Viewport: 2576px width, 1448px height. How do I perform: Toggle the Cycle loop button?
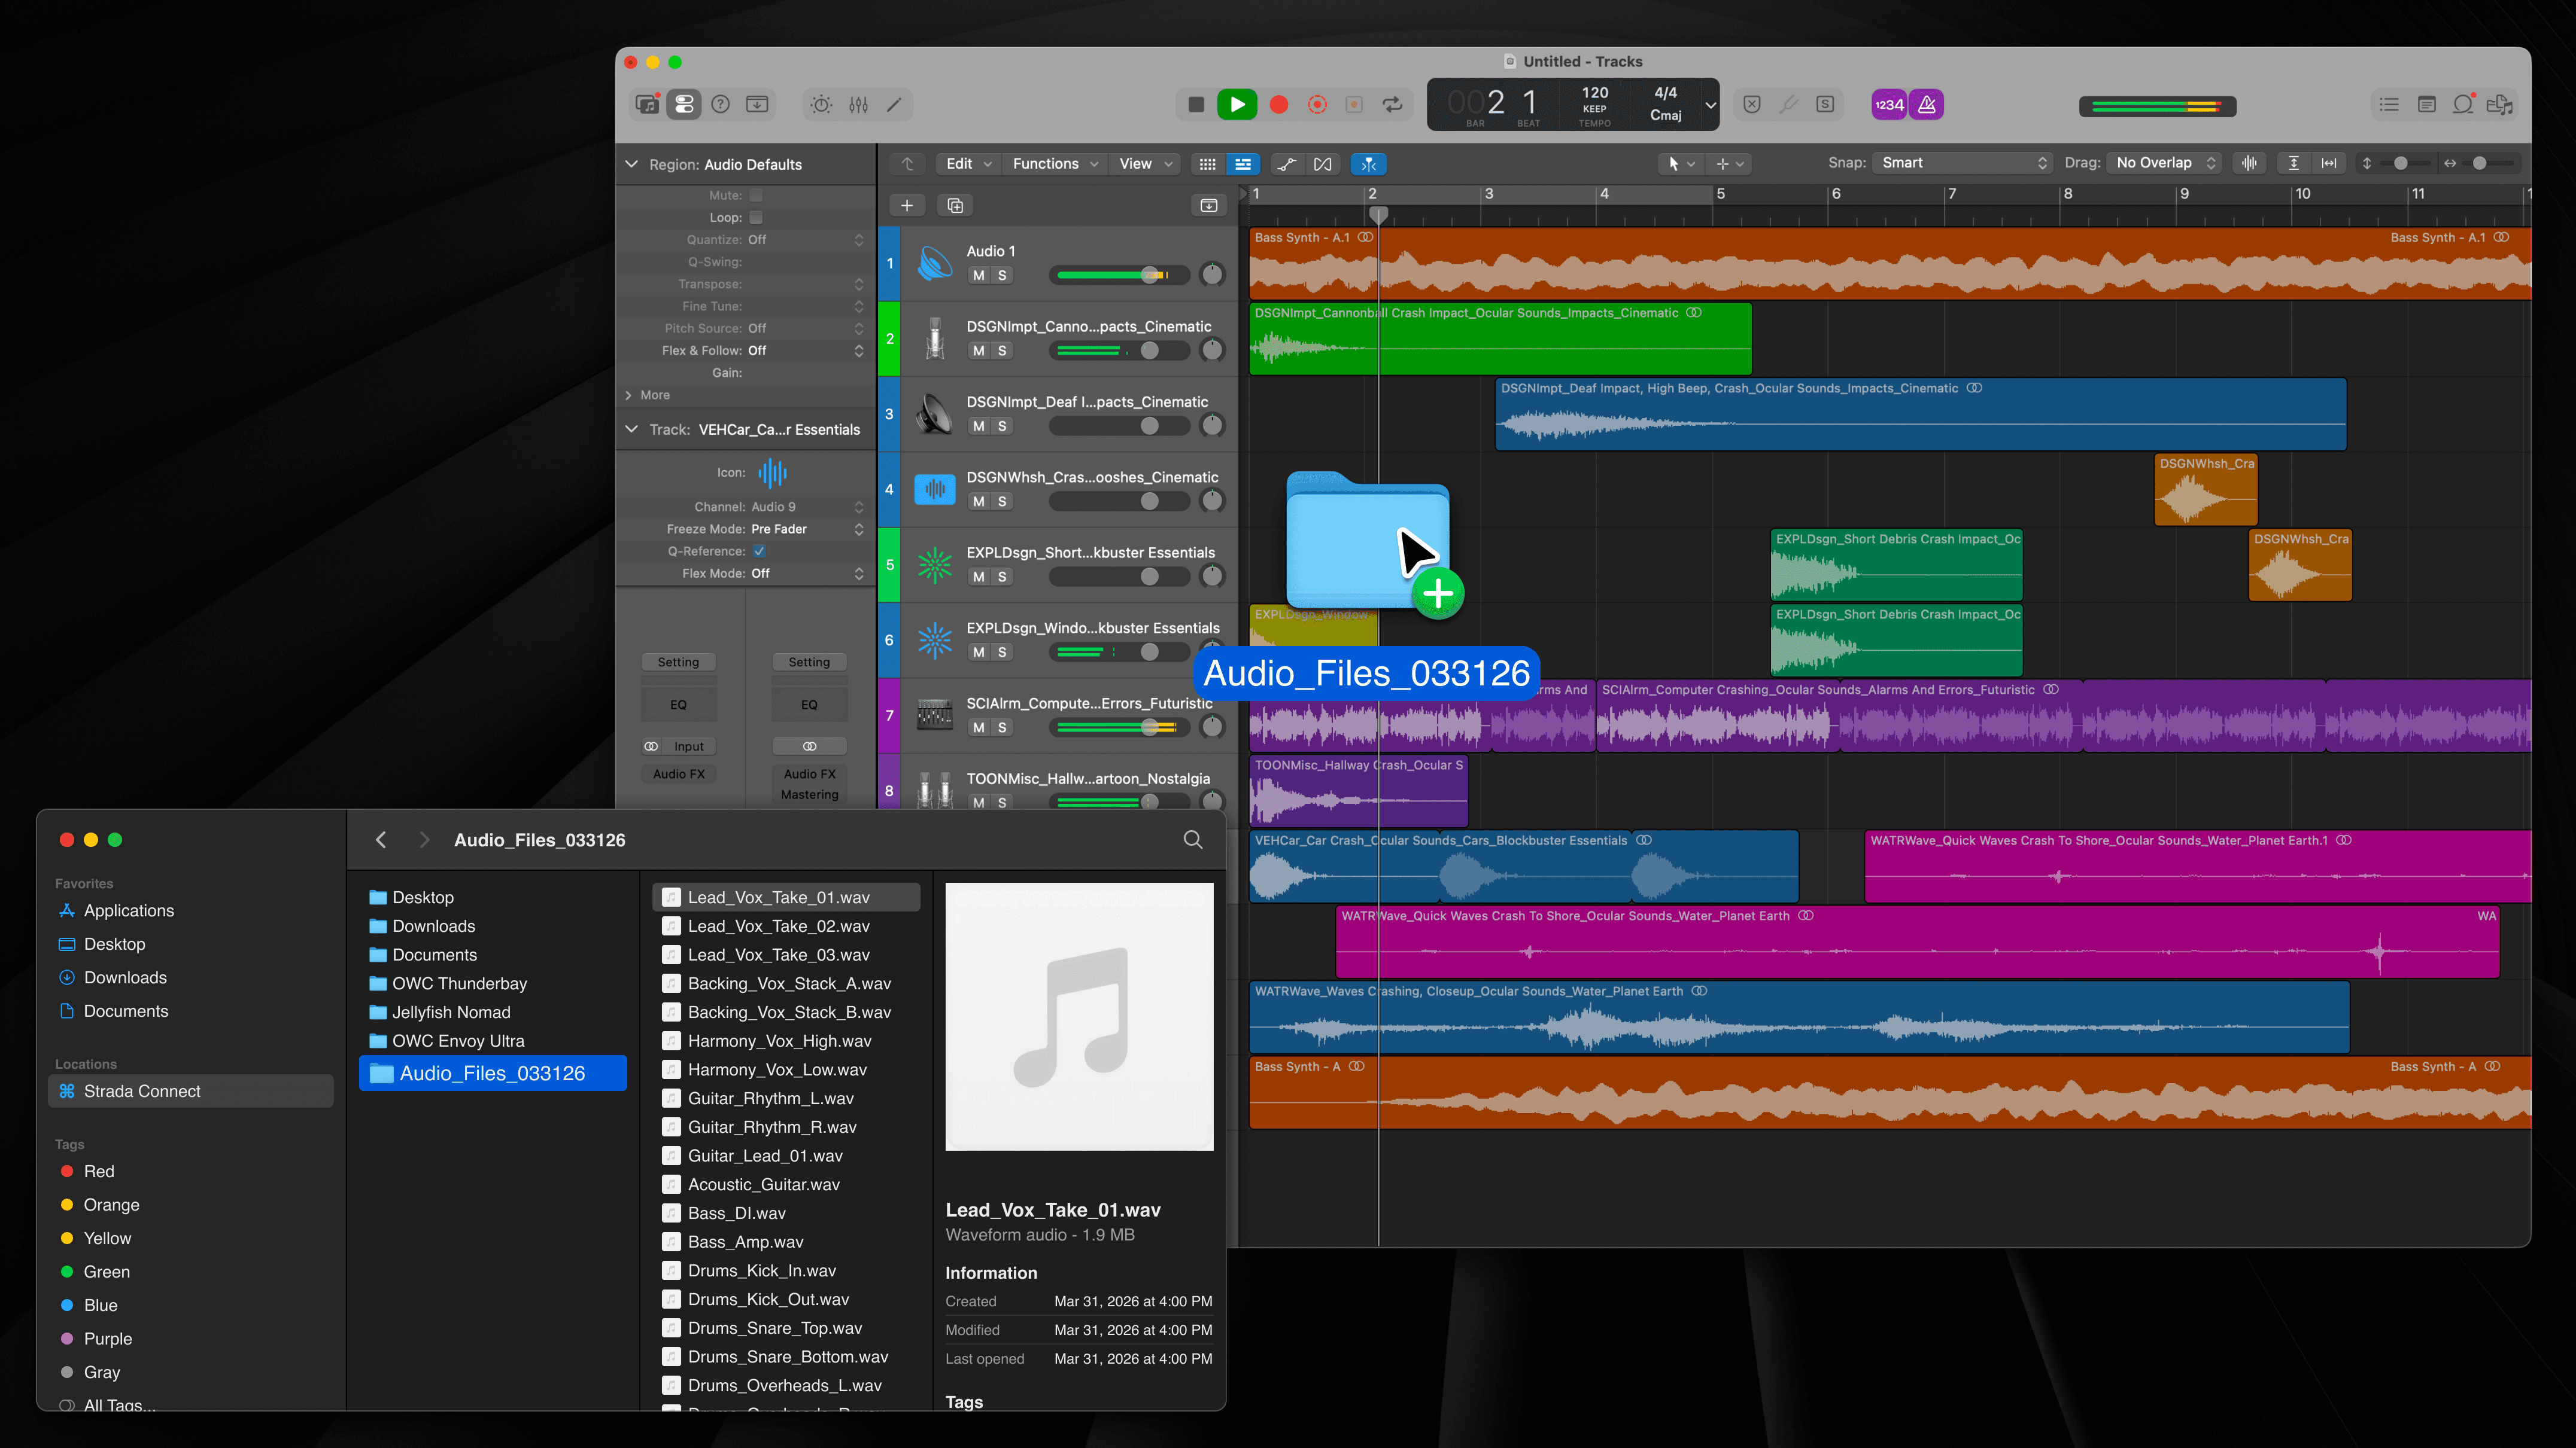point(1392,105)
